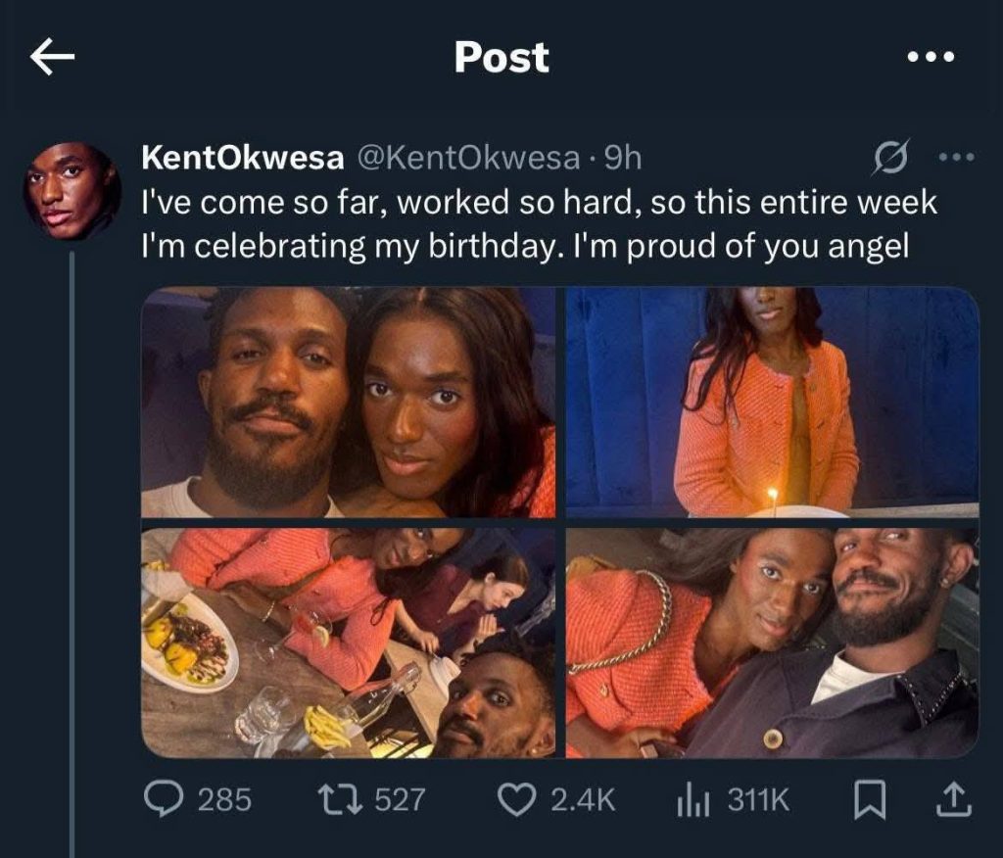1003x858 pixels.
Task: Click the reply speech bubble icon
Action: point(163,800)
